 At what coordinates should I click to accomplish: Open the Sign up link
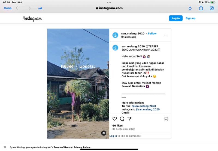coord(190,18)
